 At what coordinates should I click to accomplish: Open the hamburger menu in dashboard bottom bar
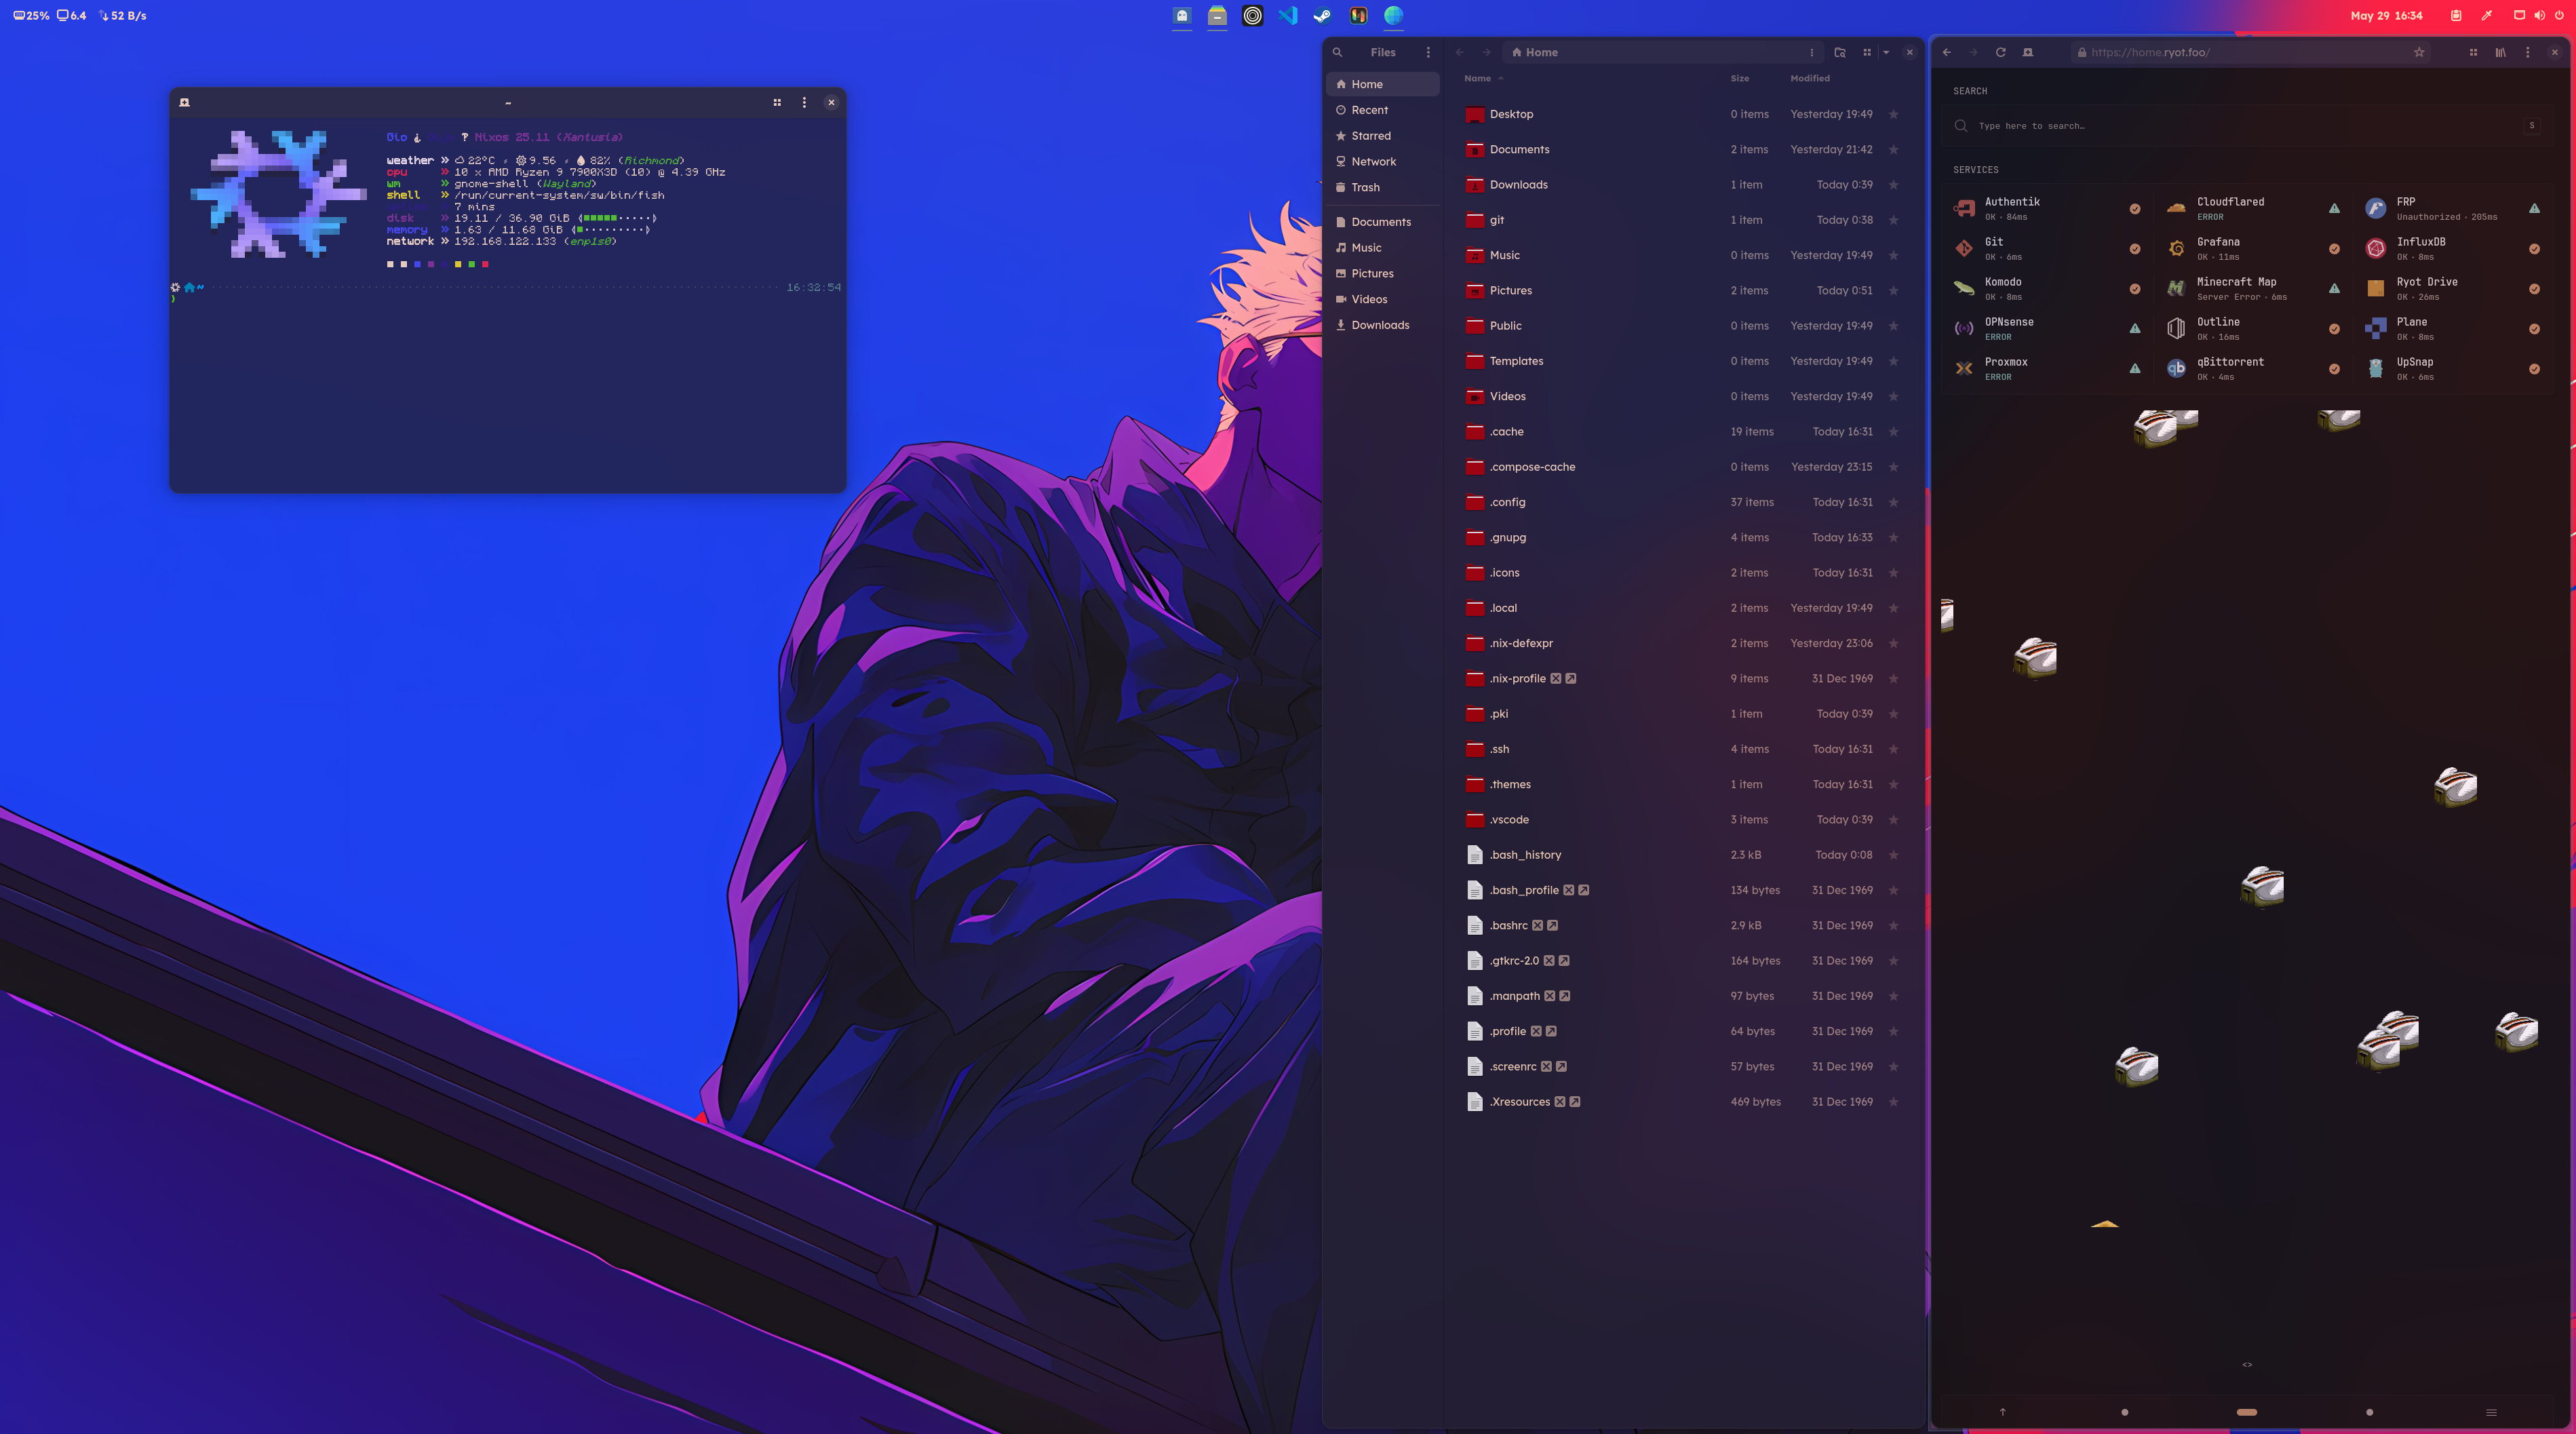[2491, 1412]
